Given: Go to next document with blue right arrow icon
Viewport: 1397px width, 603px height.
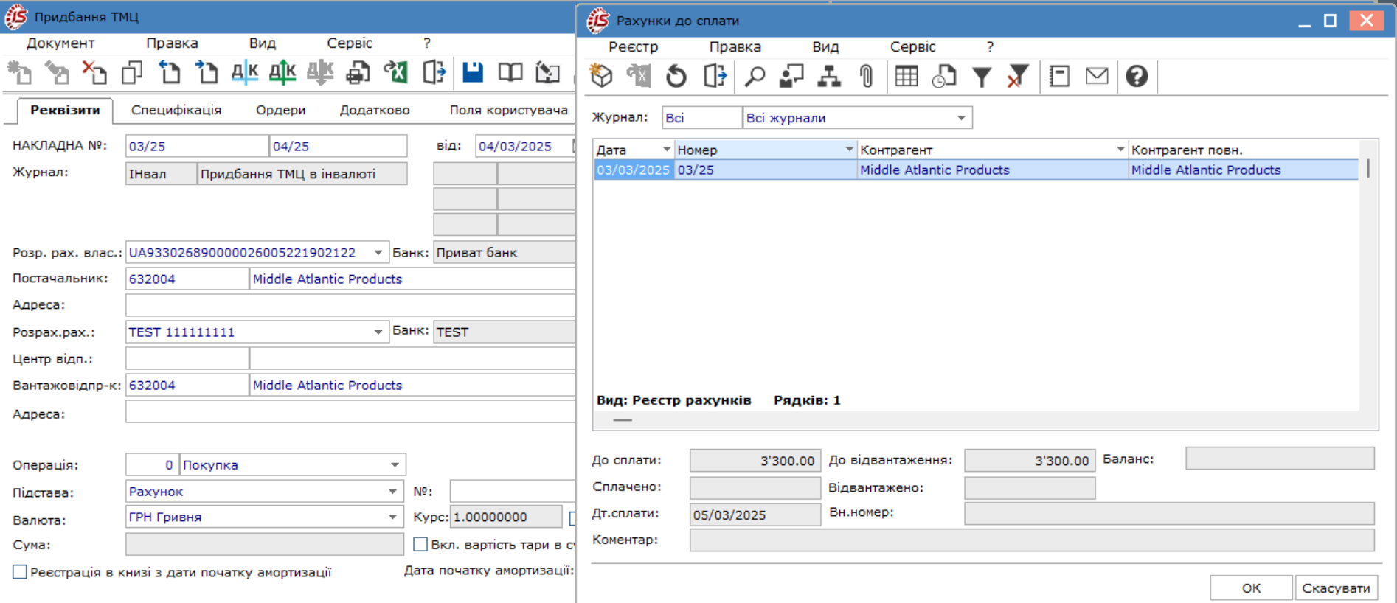Looking at the screenshot, I should [x=207, y=72].
